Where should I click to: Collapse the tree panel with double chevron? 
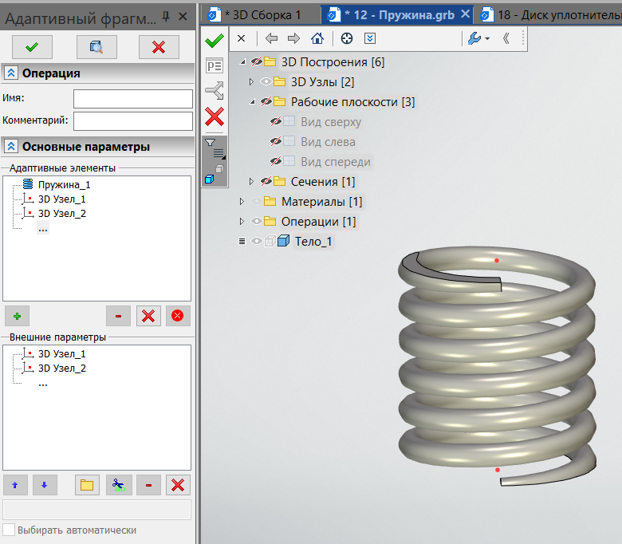pos(506,38)
